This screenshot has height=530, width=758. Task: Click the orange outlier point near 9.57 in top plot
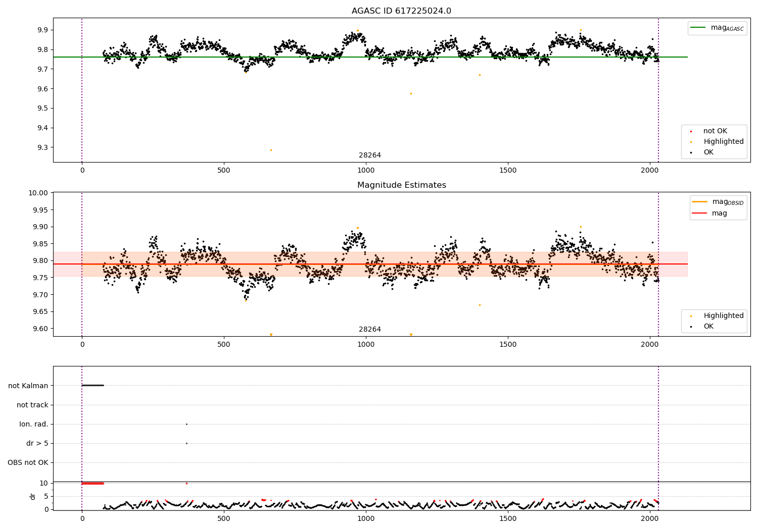(411, 93)
